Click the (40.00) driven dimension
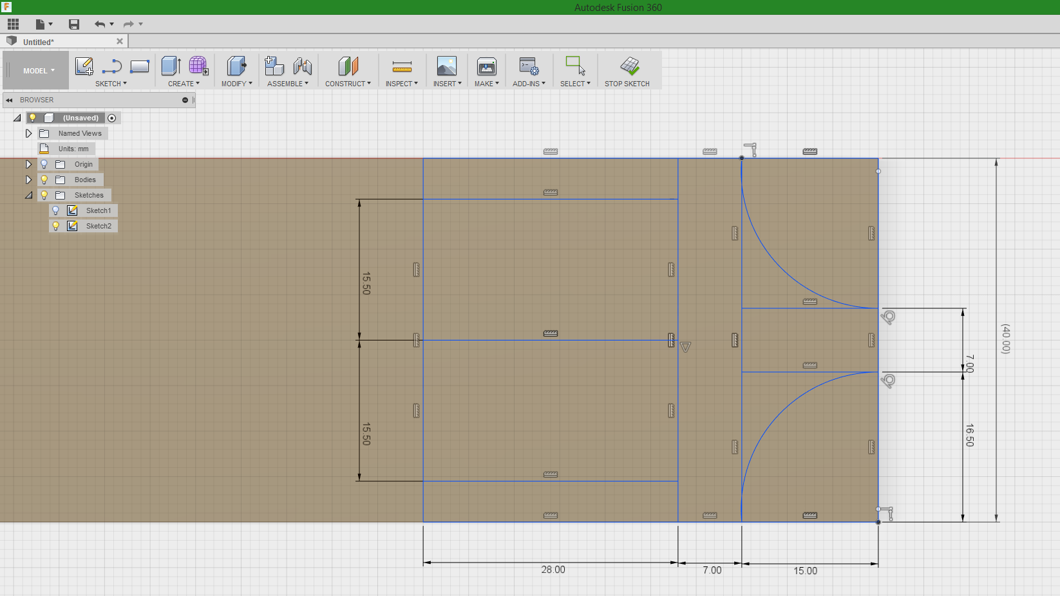This screenshot has width=1060, height=596. pyautogui.click(x=1006, y=339)
